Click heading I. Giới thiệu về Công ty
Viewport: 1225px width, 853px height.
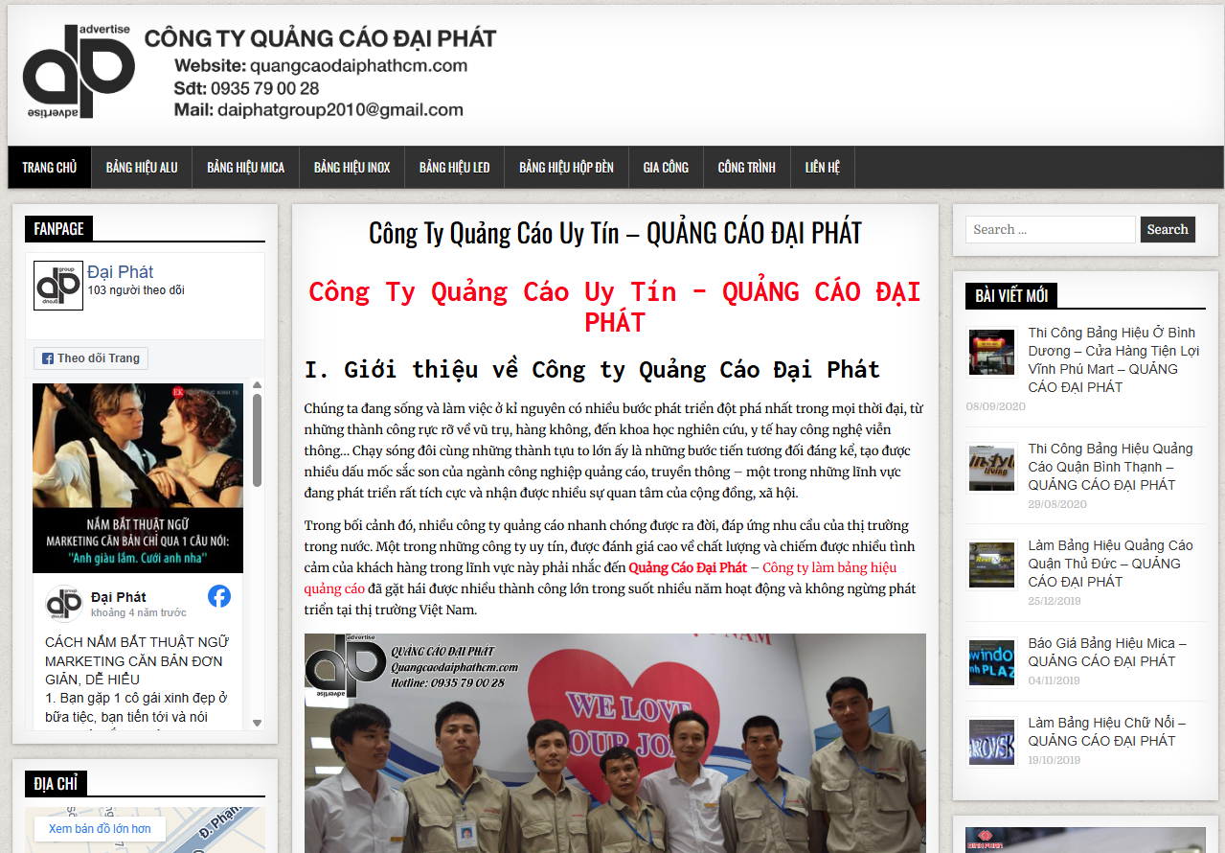coord(592,370)
